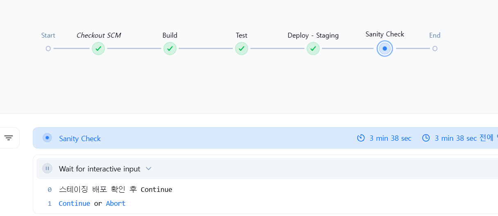Select the Sanity Check header row

(x=265, y=138)
